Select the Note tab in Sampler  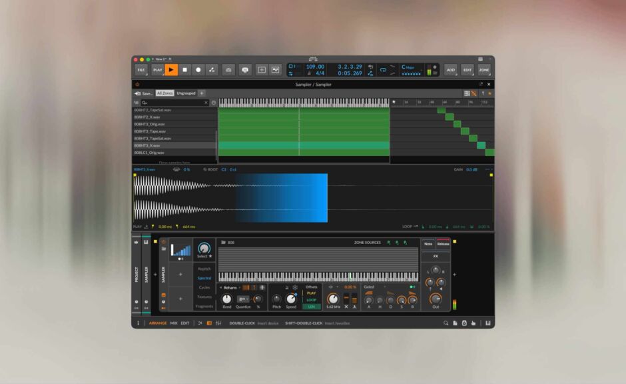click(x=428, y=244)
